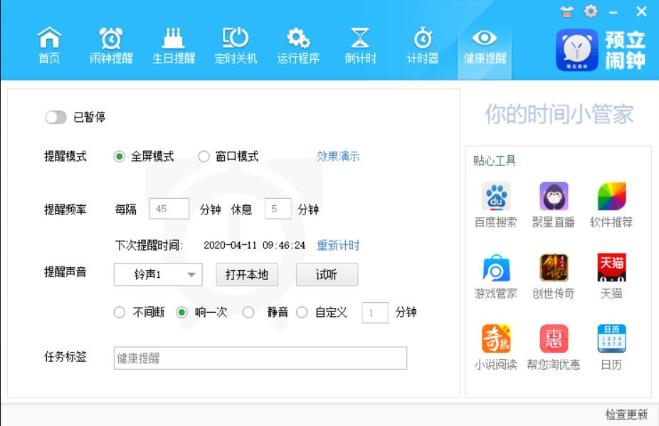The width and height of the screenshot is (659, 426).
Task: Switch to the 闹钟提醒 tab
Action: 111,46
